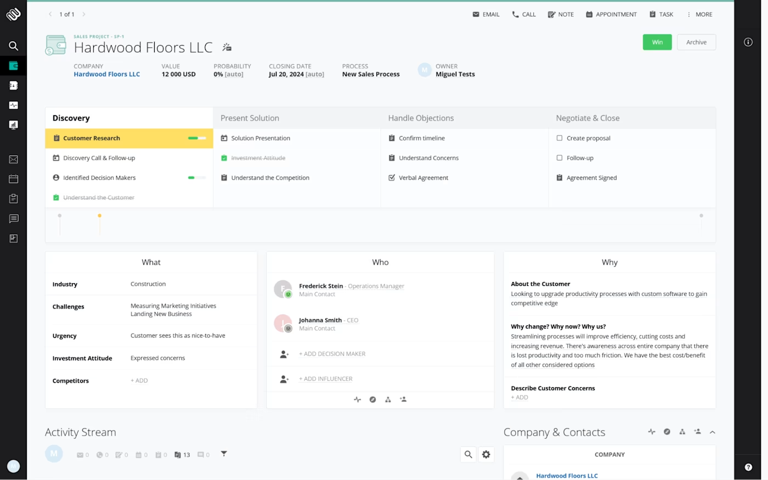
Task: Select the Discovery stage tab
Action: pos(129,118)
